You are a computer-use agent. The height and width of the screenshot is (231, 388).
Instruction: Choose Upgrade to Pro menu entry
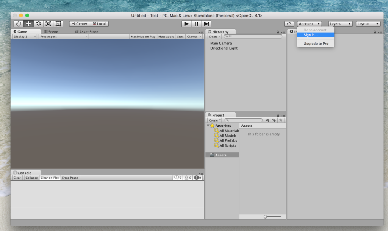point(316,44)
